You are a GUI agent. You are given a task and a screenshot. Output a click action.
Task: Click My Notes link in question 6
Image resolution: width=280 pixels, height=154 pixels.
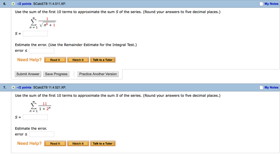pos(271,4)
